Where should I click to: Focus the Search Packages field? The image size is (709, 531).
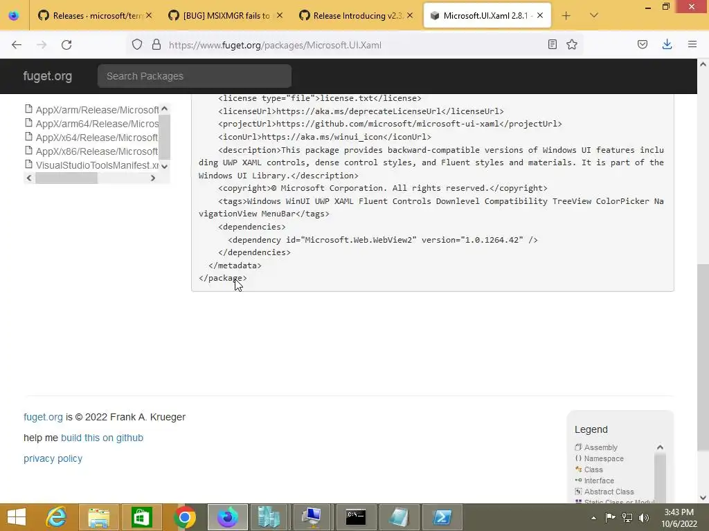pyautogui.click(x=195, y=76)
